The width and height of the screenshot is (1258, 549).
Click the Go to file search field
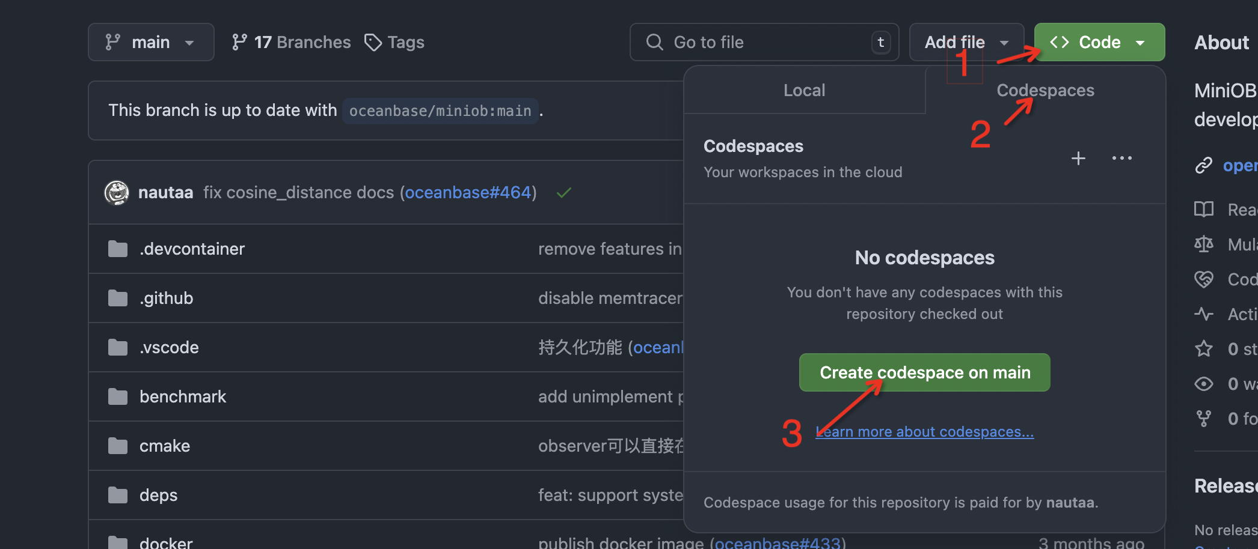(x=764, y=42)
